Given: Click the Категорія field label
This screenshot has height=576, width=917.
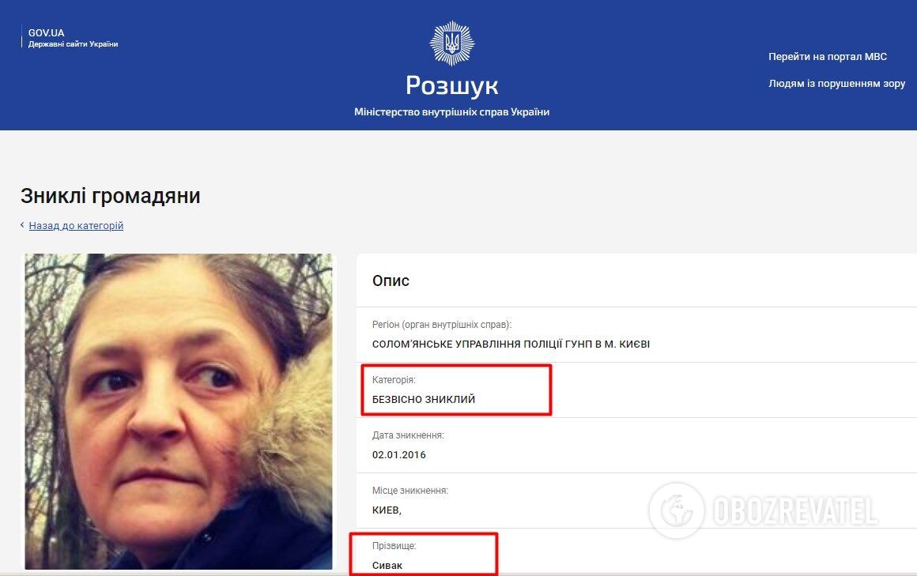Looking at the screenshot, I should (x=394, y=380).
